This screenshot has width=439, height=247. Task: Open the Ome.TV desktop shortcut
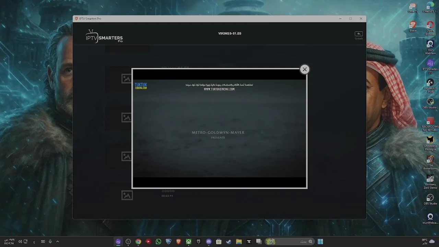413,8
